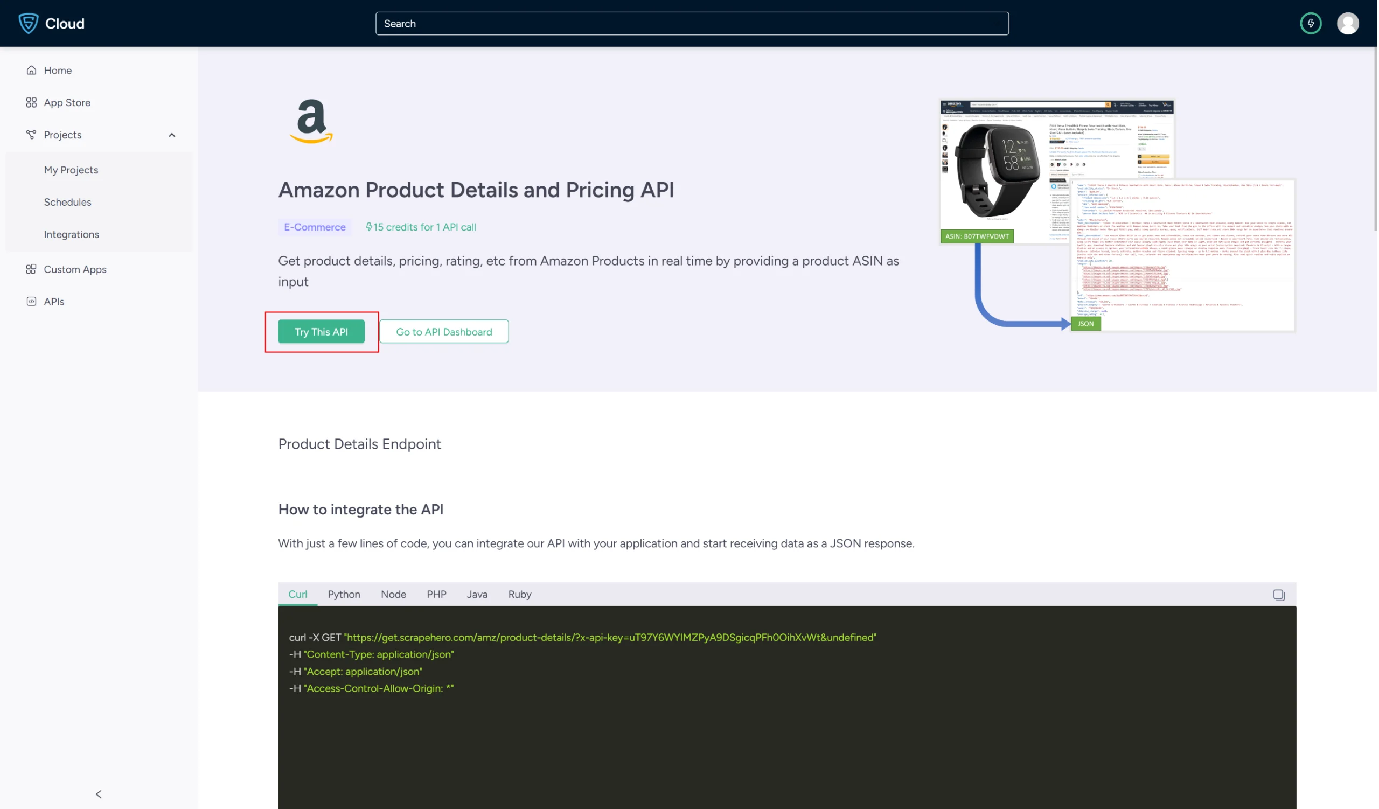Click the Home house icon
The height and width of the screenshot is (809, 1379).
[31, 70]
